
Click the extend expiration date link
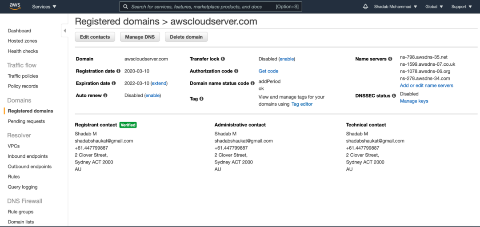159,83
